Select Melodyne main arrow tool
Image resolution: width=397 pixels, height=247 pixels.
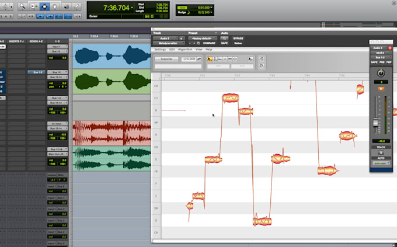(210, 59)
